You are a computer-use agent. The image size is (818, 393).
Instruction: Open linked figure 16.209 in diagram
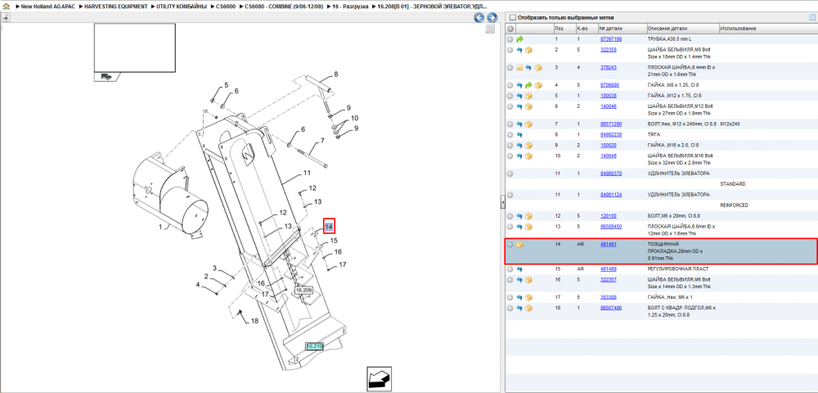(303, 290)
